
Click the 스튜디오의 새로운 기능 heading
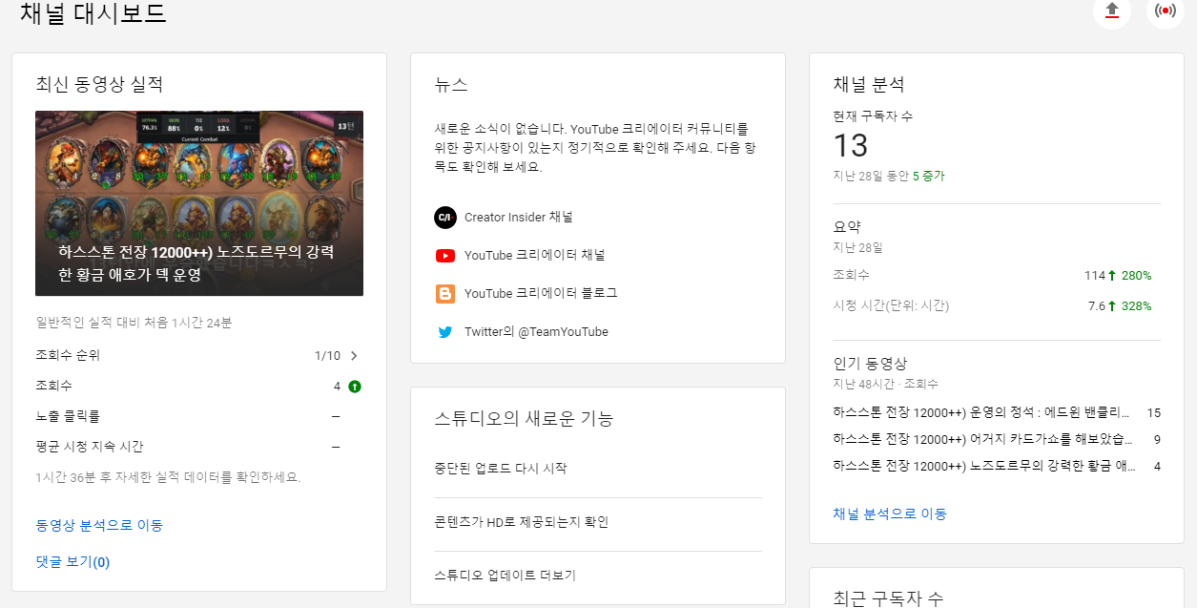pyautogui.click(x=524, y=418)
